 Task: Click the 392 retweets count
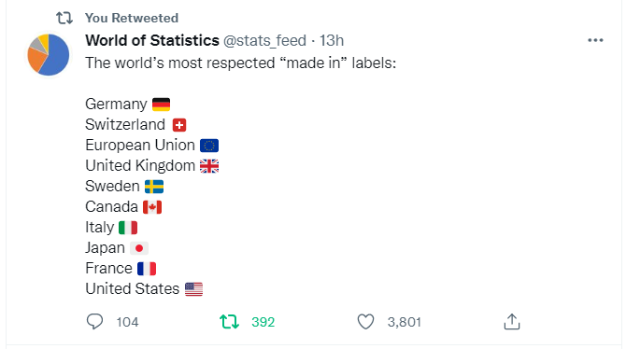coord(263,322)
